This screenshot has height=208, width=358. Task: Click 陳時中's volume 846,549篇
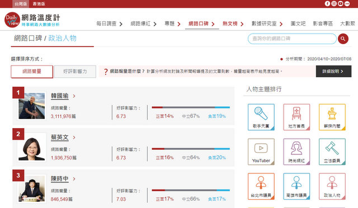pyautogui.click(x=62, y=199)
